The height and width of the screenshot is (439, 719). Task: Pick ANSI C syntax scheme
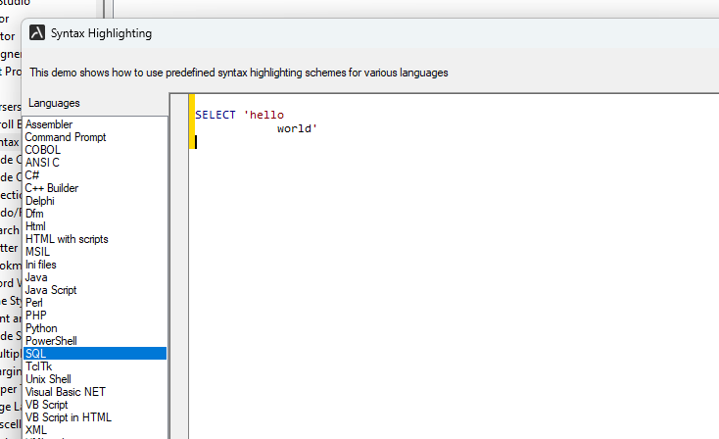[42, 163]
